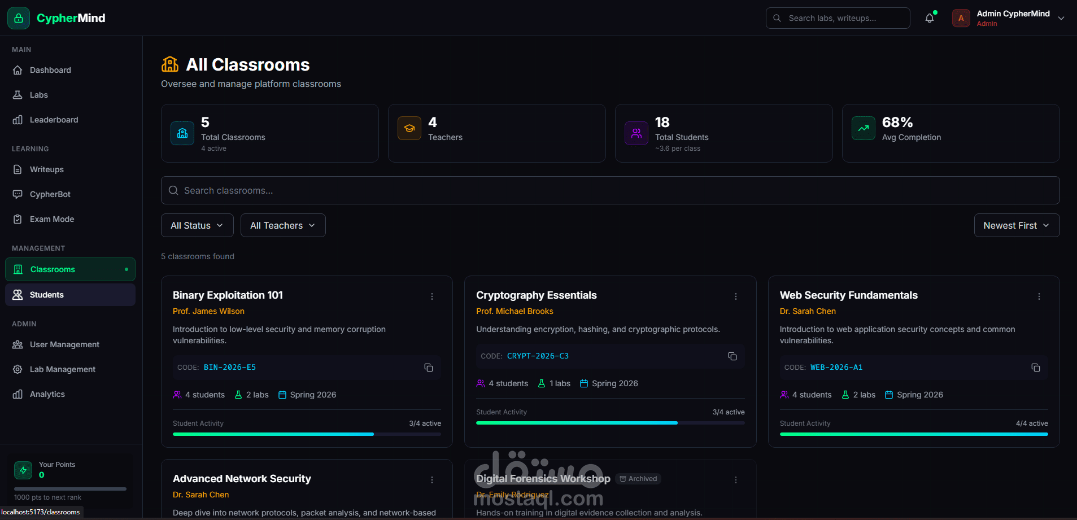The width and height of the screenshot is (1077, 520).
Task: Click the Total Classrooms building icon
Action: (x=182, y=133)
